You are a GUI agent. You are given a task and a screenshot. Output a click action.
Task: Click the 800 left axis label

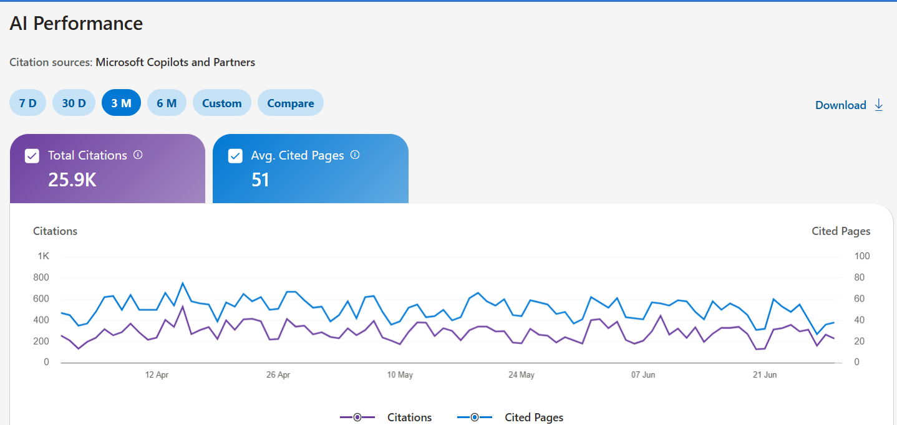pos(42,277)
